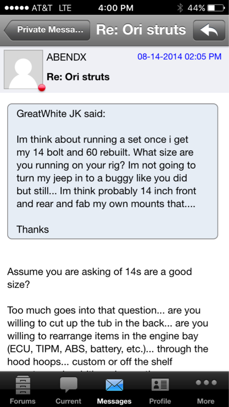Open the Profile card icon

pos(160,385)
